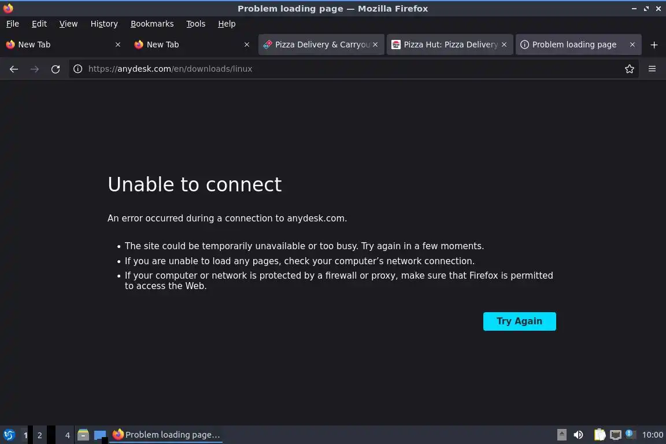Image resolution: width=666 pixels, height=444 pixels.
Task: Click the 10:00 clock in the tray
Action: [x=652, y=435]
